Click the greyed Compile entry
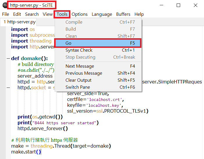The height and width of the screenshot is (159, 204). coord(98,22)
